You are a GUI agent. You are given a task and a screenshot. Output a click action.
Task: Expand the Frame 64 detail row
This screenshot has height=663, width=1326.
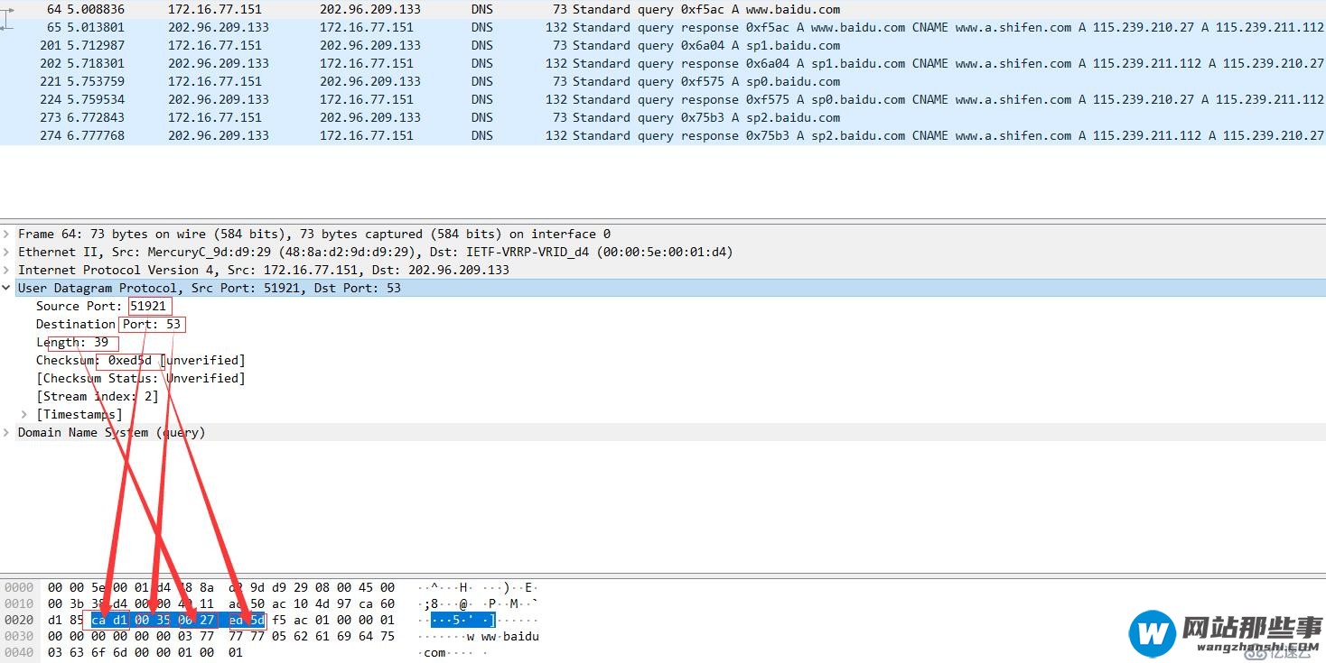pos(7,234)
